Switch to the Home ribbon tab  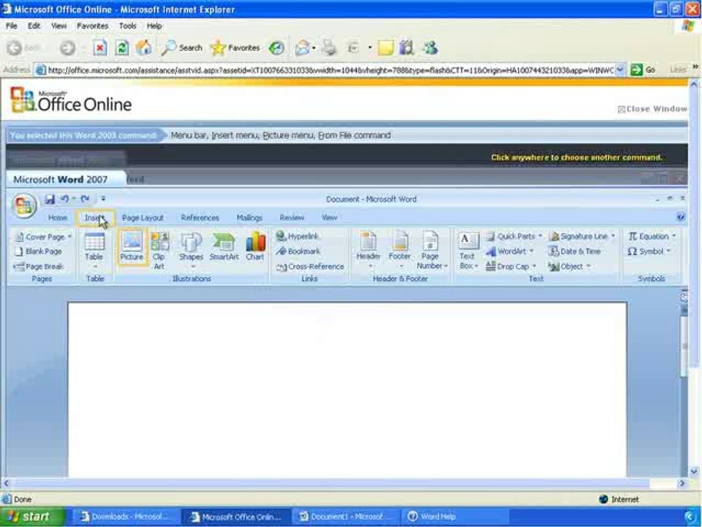[58, 218]
